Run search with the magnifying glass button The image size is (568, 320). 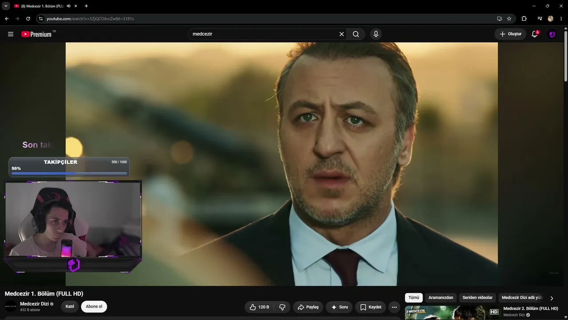coord(356,34)
